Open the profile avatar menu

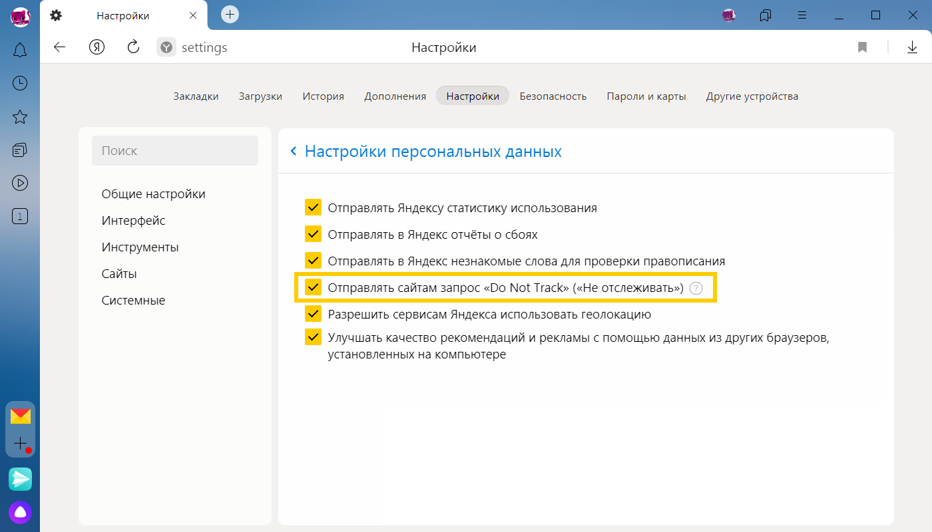coord(728,15)
